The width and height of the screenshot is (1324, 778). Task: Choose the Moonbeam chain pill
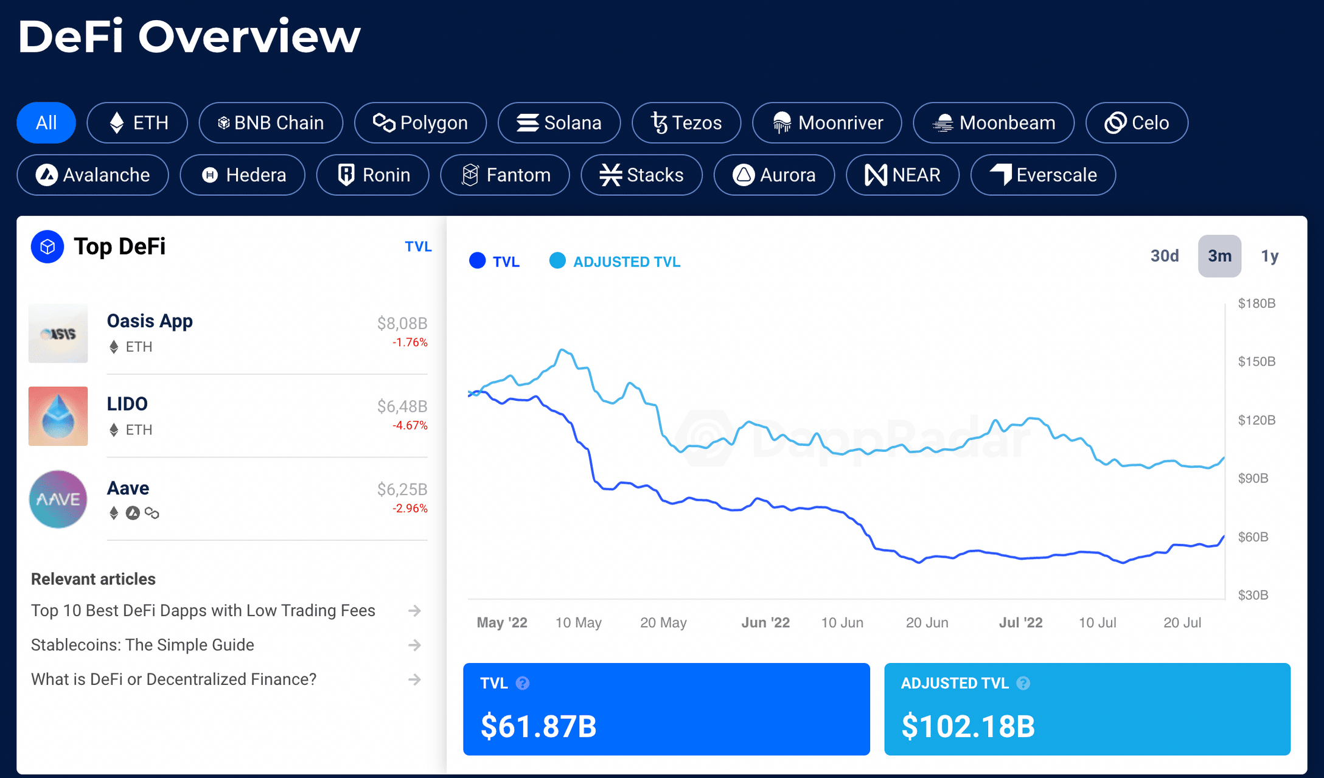994,123
